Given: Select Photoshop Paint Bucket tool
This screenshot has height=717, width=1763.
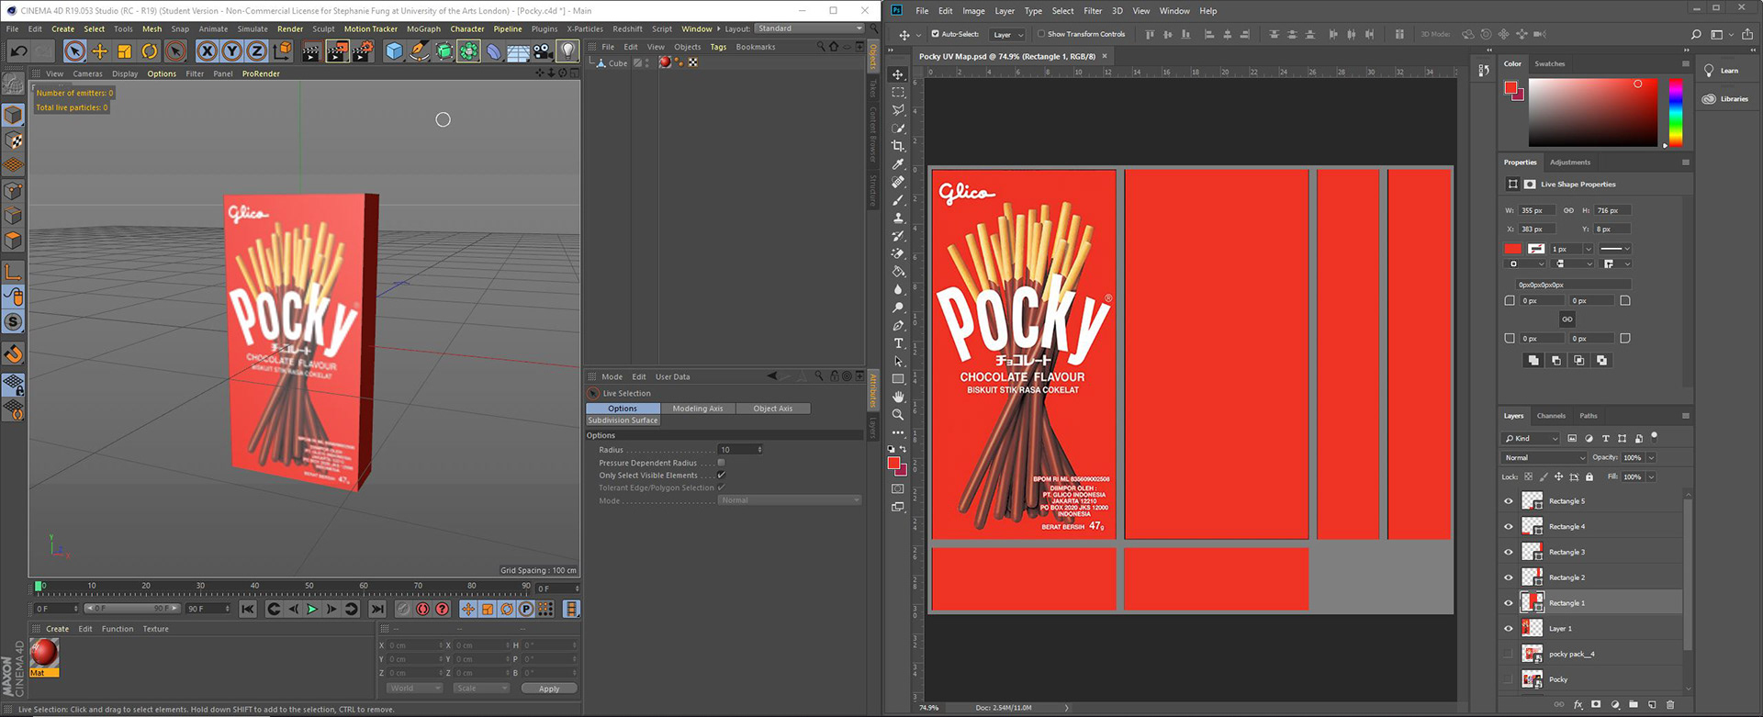Looking at the screenshot, I should tap(898, 272).
